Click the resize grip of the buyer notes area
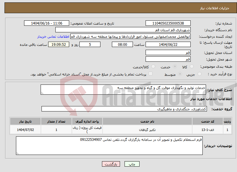 (17, 153)
